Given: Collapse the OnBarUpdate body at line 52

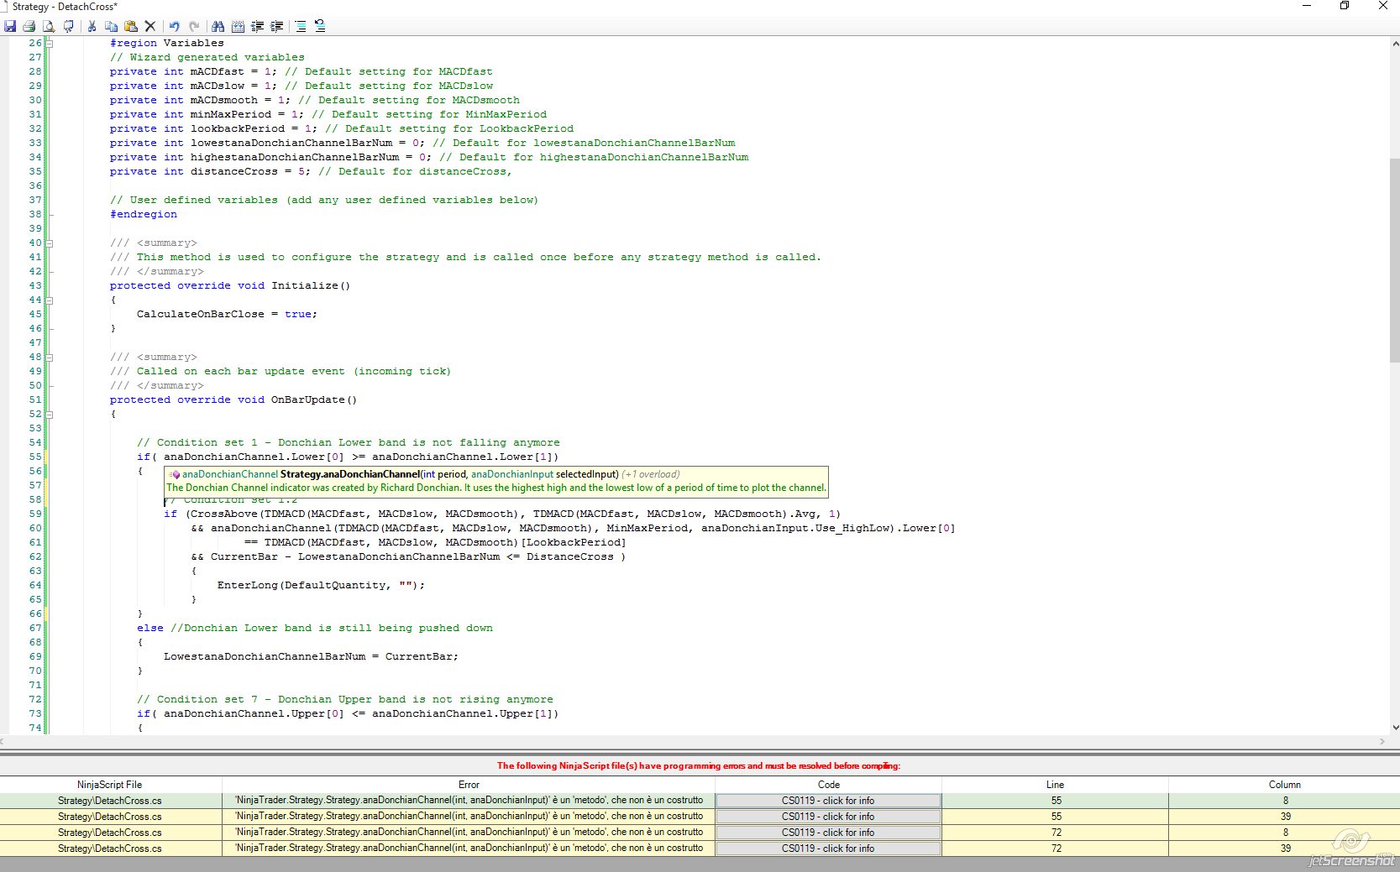Looking at the screenshot, I should point(50,414).
